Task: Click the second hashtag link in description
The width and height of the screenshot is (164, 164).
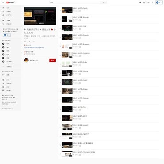Action: 30,54
